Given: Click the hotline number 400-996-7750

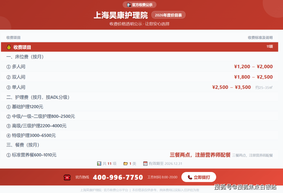Looking at the screenshot, I should pos(118,177).
